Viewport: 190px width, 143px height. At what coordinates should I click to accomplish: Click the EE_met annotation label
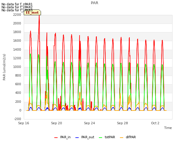pyautogui.click(x=32, y=13)
